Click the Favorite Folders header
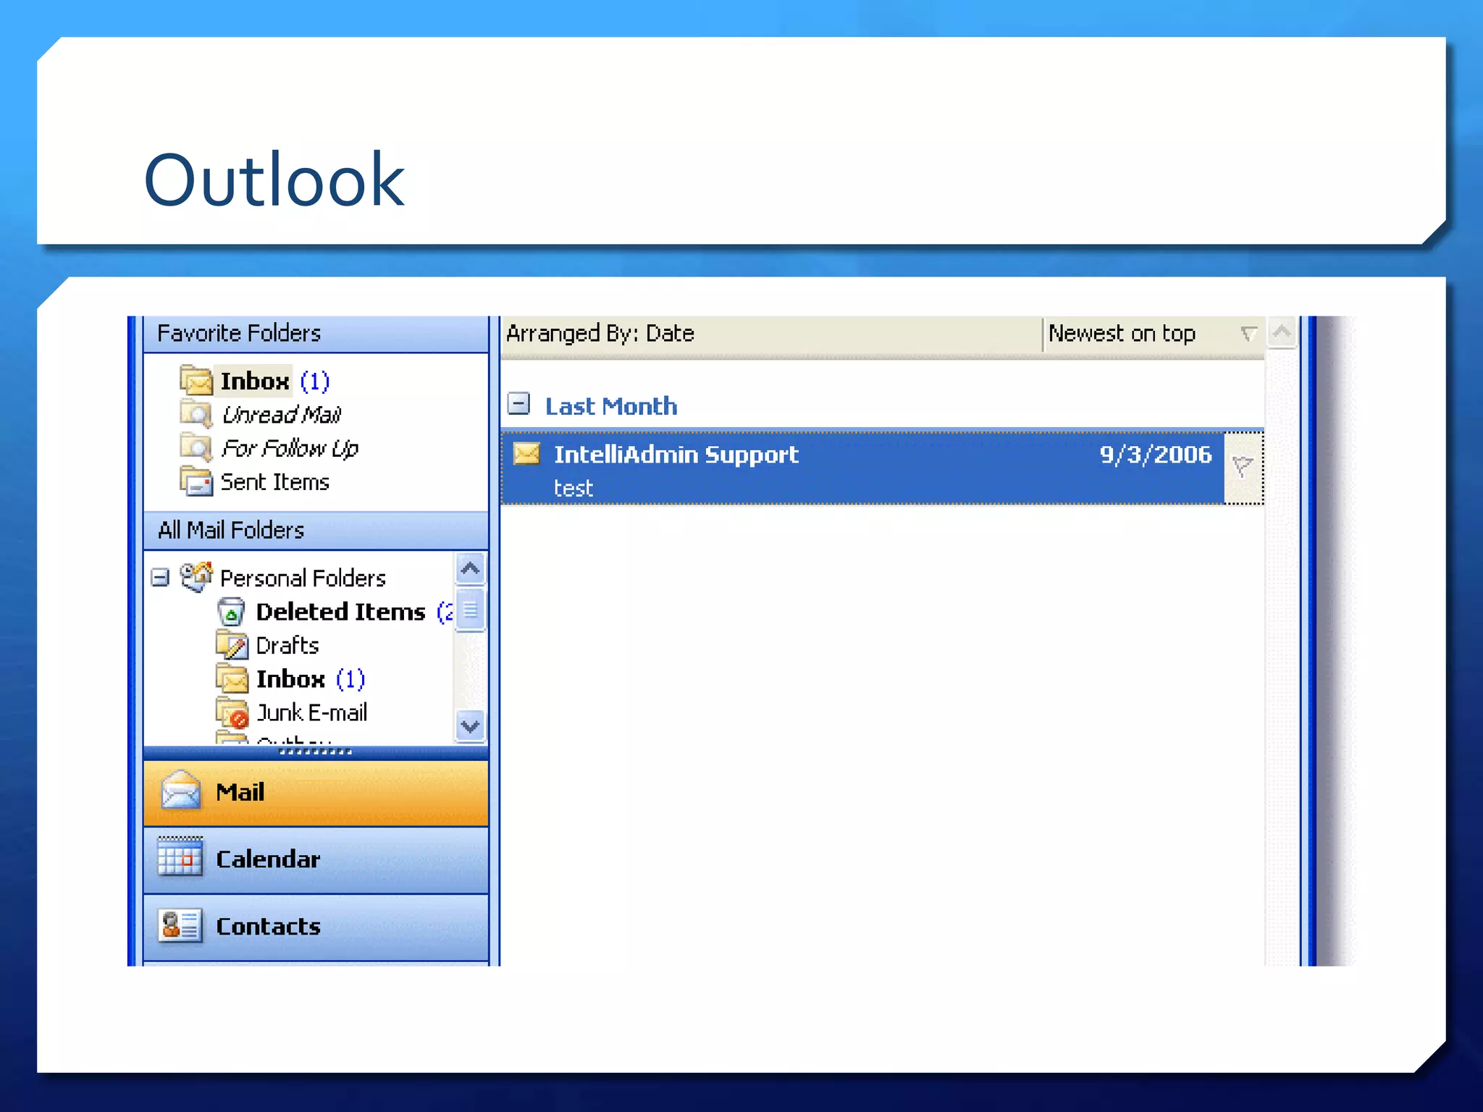The width and height of the screenshot is (1483, 1112). tap(316, 334)
